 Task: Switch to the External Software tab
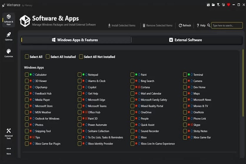click(x=185, y=40)
